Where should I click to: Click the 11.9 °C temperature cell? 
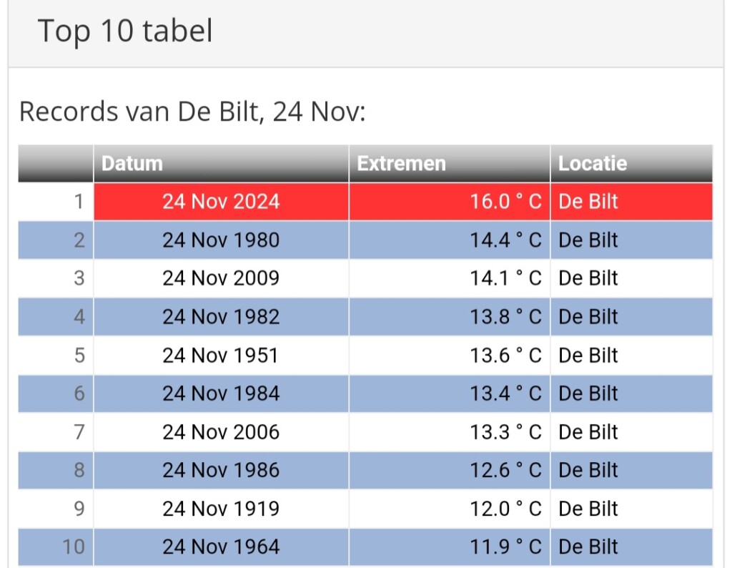(x=505, y=547)
